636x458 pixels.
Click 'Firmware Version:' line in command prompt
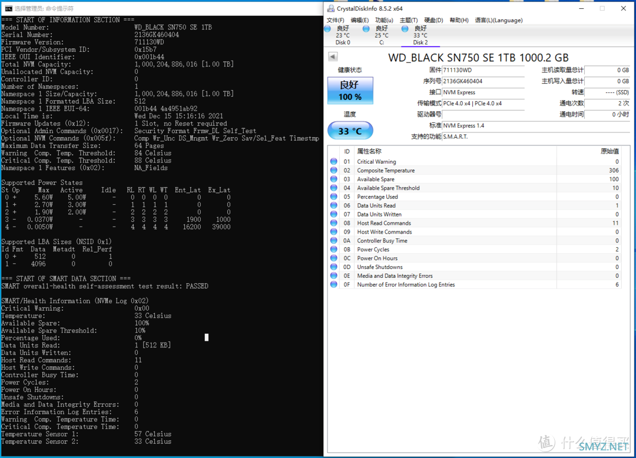pos(82,42)
